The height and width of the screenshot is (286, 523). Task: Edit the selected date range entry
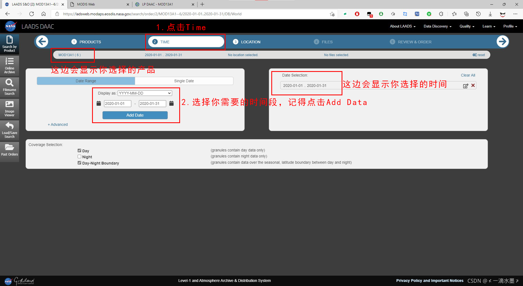(x=466, y=86)
